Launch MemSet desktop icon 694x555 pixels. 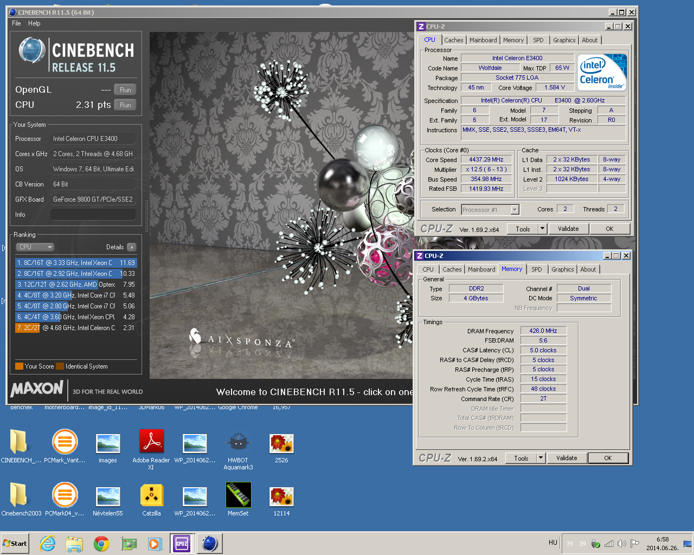pos(238,499)
